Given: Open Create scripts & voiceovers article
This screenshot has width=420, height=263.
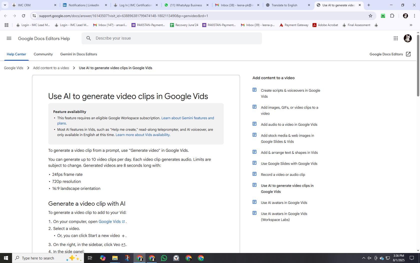Looking at the screenshot, I should tap(290, 93).
